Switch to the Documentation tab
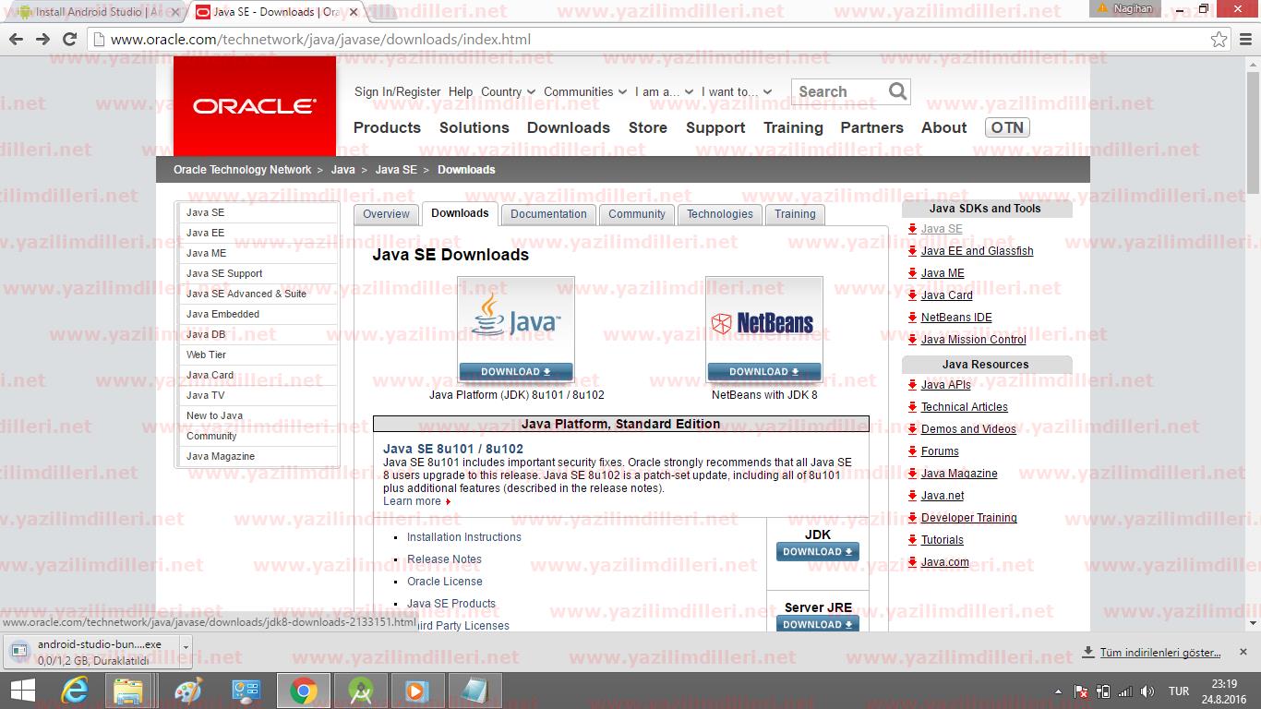 tap(548, 214)
